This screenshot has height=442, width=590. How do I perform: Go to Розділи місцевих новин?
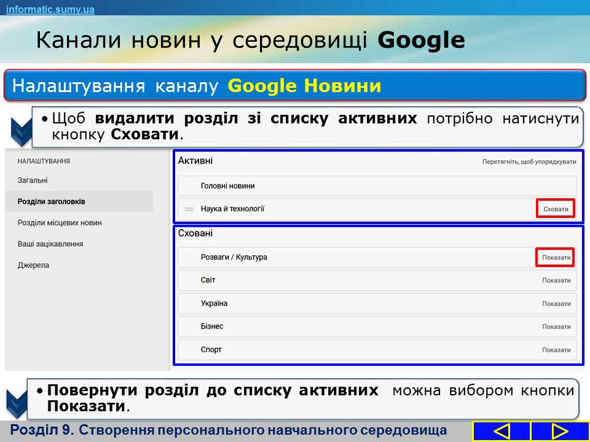coord(60,223)
